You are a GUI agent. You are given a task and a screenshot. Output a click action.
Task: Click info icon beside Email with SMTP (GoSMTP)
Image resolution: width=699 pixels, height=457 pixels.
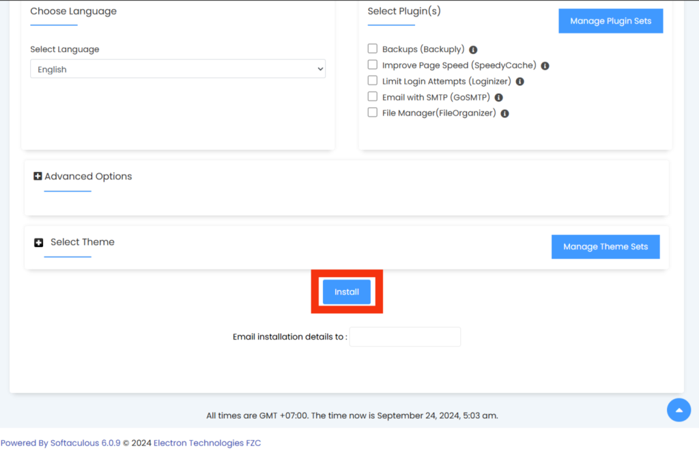[x=498, y=98]
